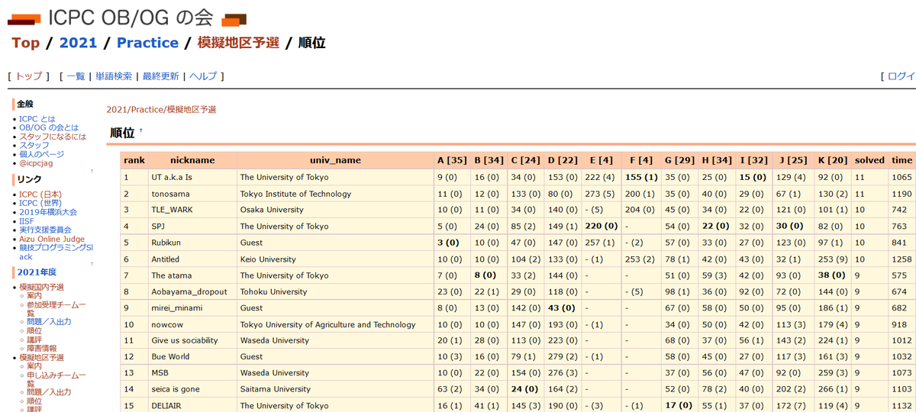
Task: Select nickname cell nowcow
Action: (192, 325)
